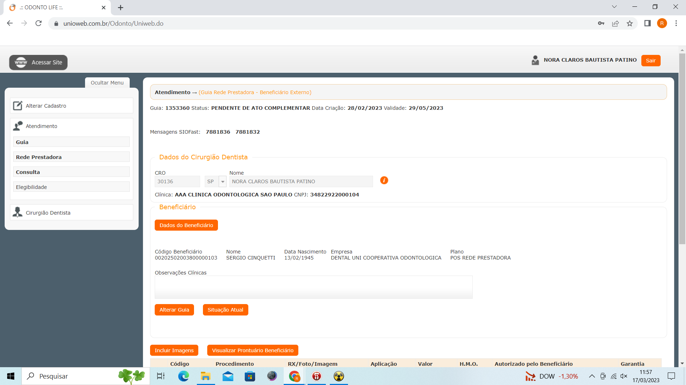The height and width of the screenshot is (385, 686).
Task: Click the Atendimento icon in sidebar
Action: pyautogui.click(x=18, y=126)
